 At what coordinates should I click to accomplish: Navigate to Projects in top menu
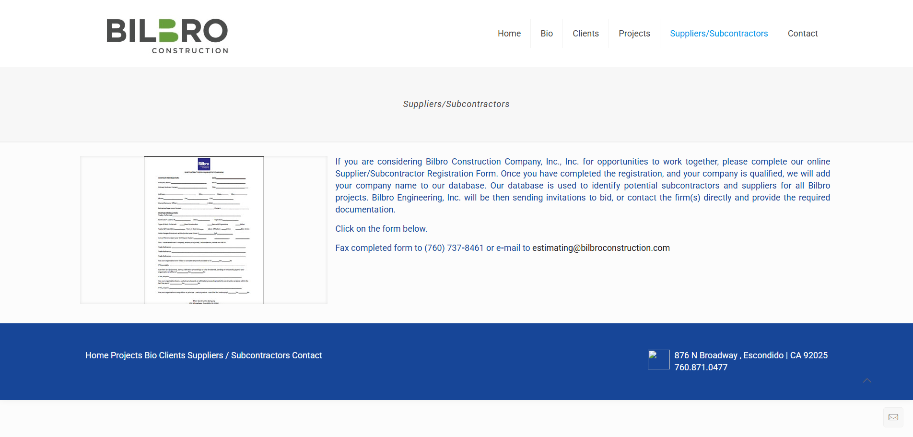tap(634, 34)
